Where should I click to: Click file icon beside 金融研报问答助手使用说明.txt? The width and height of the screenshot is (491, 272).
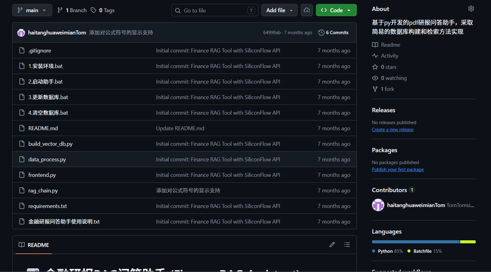click(21, 222)
